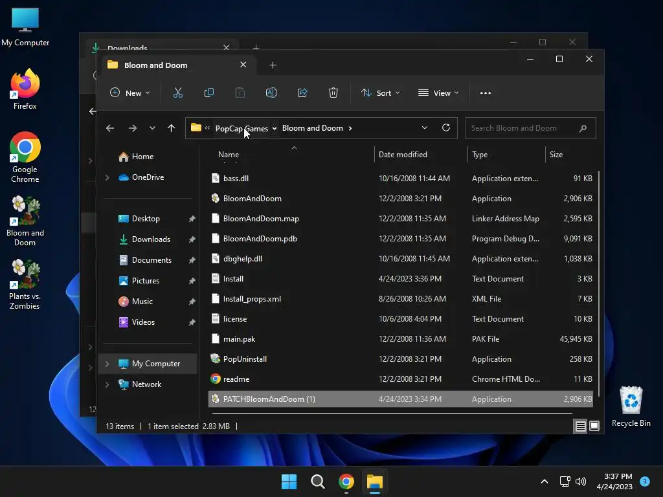Select the Recycle Bin desktop icon
The height and width of the screenshot is (497, 663).
click(x=631, y=406)
